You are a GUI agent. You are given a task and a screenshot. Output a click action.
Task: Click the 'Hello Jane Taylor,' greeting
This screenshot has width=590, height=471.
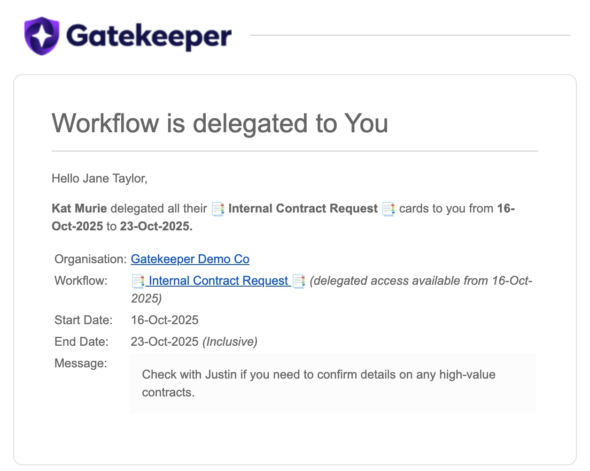tap(100, 178)
